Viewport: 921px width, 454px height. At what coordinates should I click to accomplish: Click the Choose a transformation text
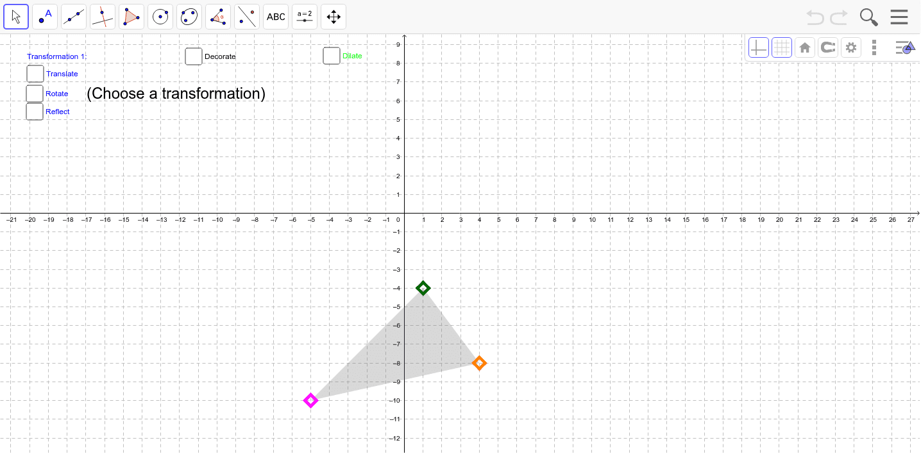click(176, 94)
